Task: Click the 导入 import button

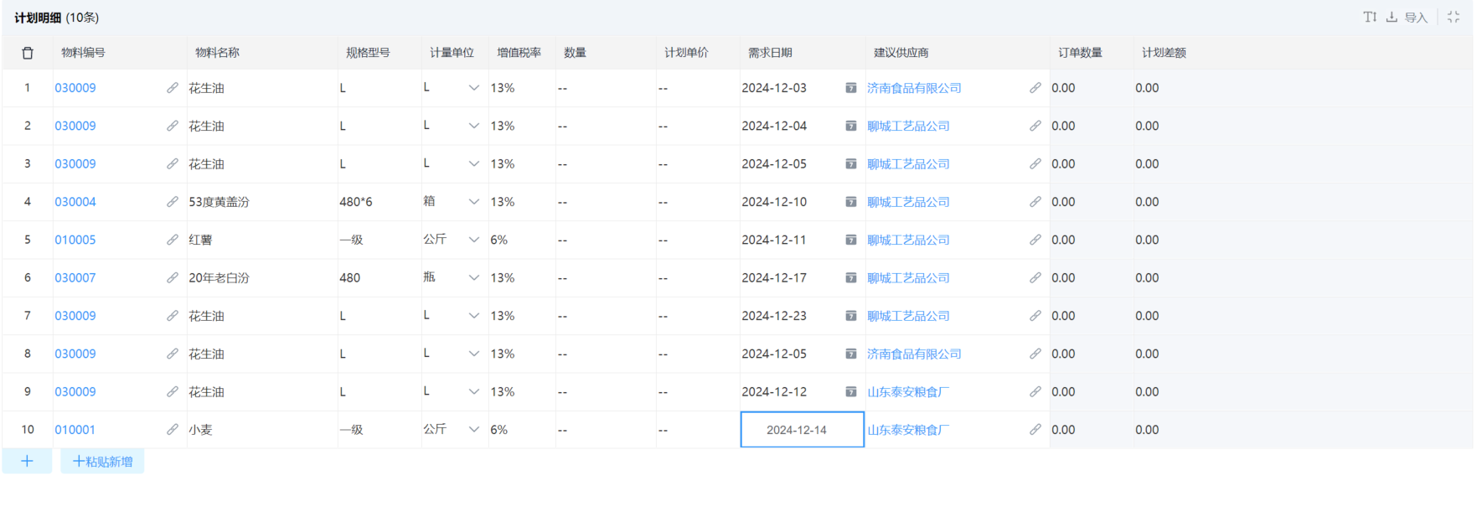Action: tap(1407, 18)
